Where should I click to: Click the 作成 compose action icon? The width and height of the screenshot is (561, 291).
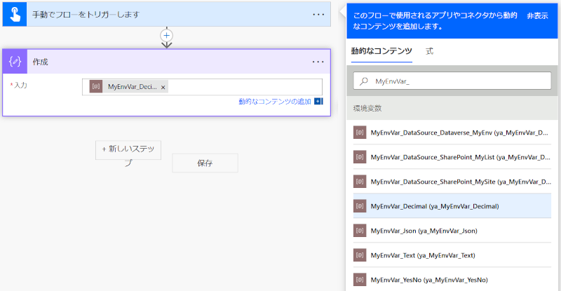coord(15,62)
